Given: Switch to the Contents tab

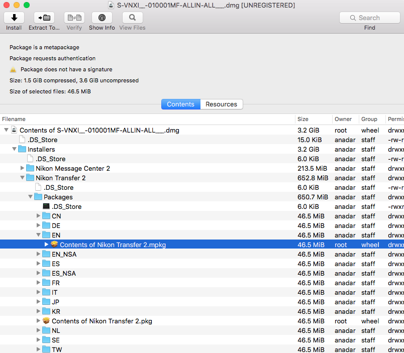Looking at the screenshot, I should click(180, 104).
